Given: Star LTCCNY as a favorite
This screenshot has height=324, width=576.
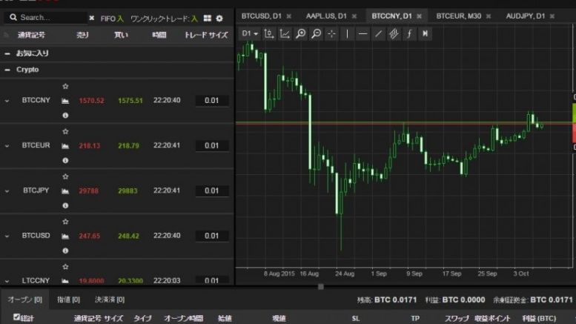Looking at the screenshot, I should coord(65,267).
